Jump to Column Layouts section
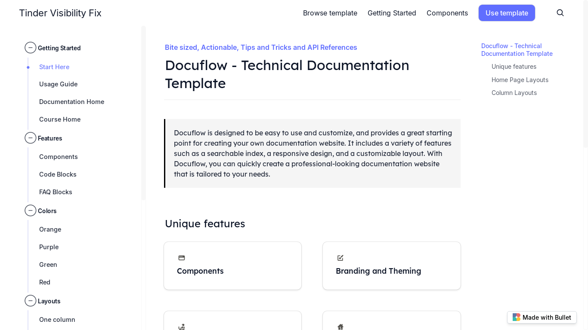Image resolution: width=588 pixels, height=330 pixels. click(514, 93)
